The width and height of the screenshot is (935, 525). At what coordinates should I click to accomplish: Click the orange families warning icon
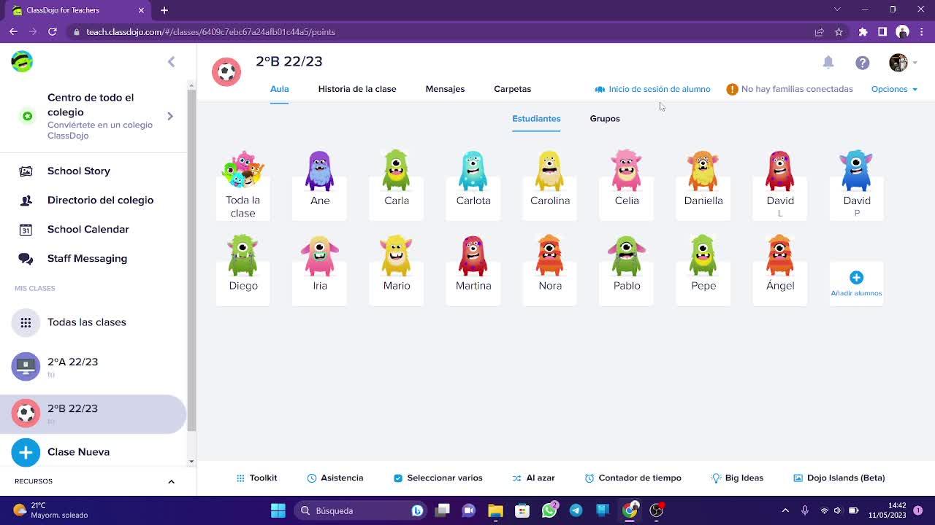[x=732, y=90]
